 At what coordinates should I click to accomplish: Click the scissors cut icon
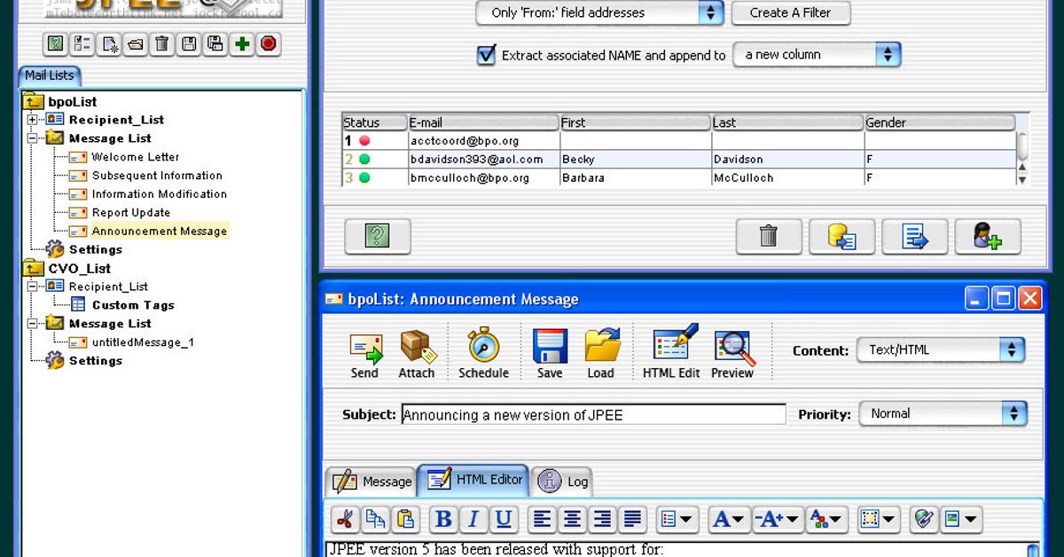coord(345,519)
